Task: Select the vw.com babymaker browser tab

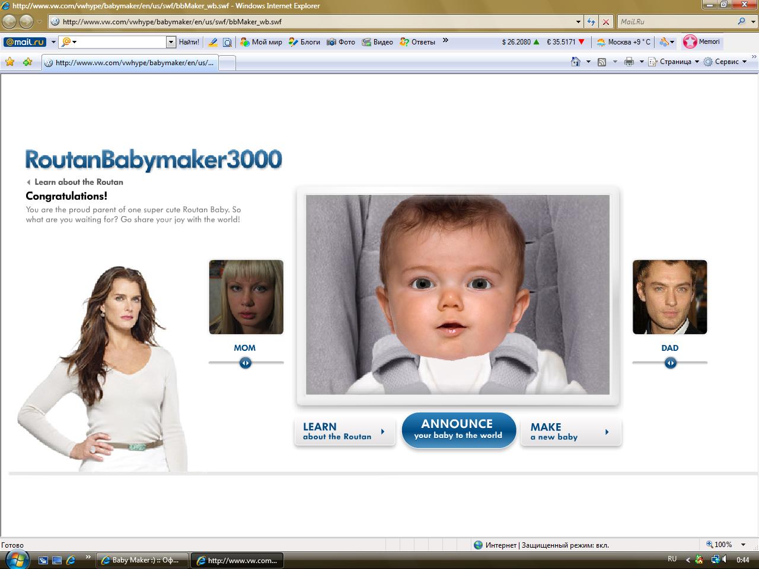Action: coord(130,62)
